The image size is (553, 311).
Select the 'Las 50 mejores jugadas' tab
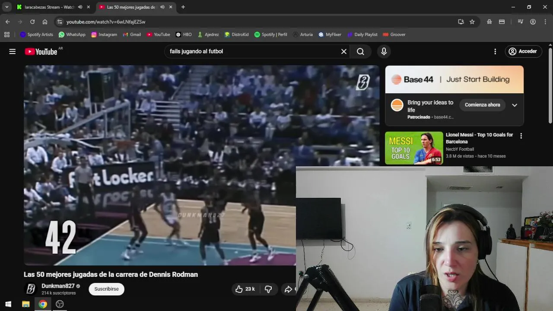pyautogui.click(x=131, y=7)
